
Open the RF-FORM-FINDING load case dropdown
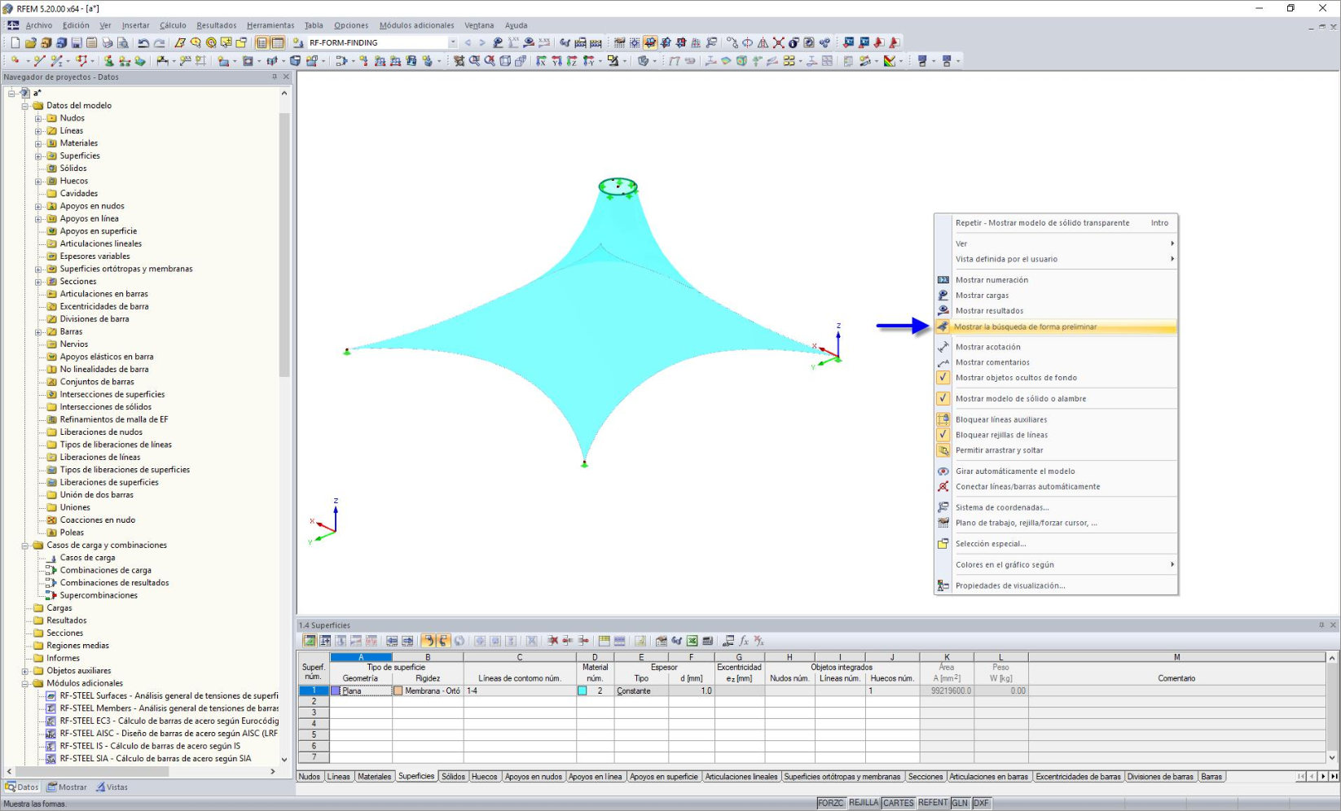(x=453, y=42)
